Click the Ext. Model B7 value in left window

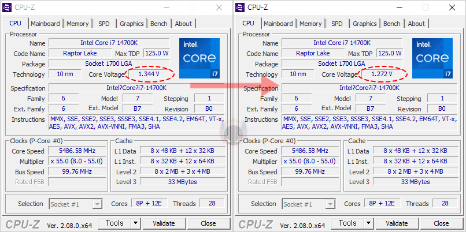coord(137,108)
